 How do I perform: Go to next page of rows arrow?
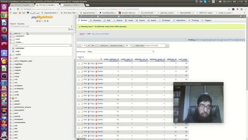tap(89, 45)
